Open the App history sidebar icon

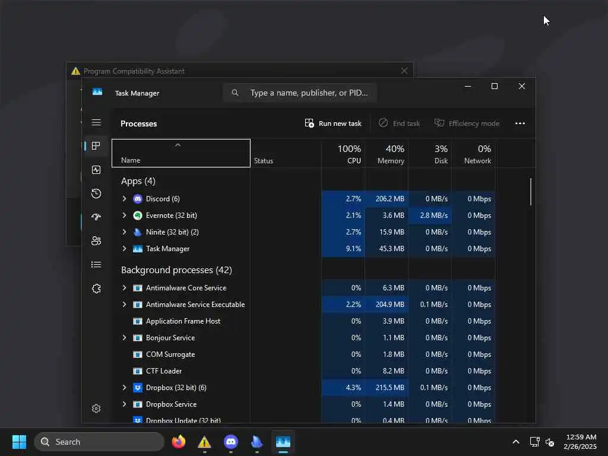point(96,194)
